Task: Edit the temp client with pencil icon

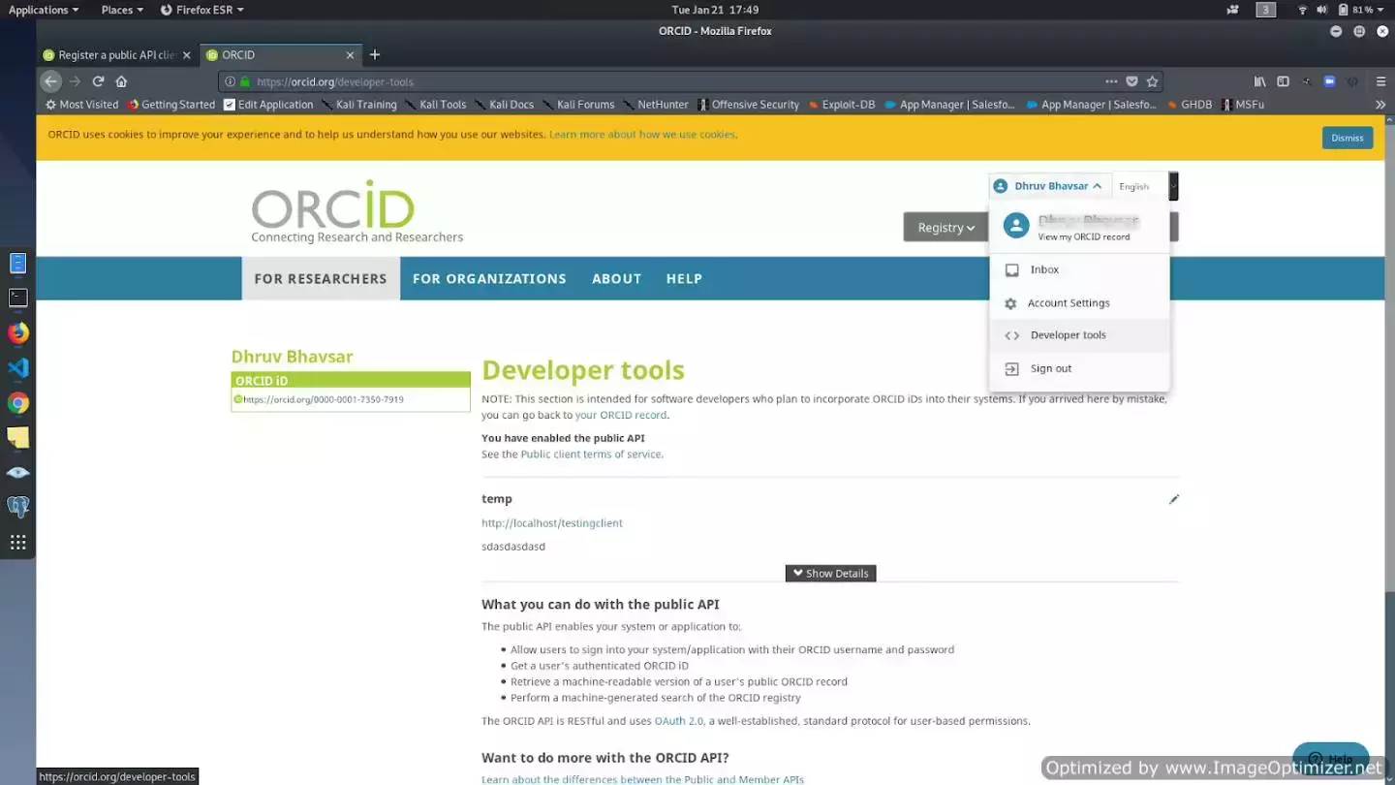Action: coord(1174,499)
